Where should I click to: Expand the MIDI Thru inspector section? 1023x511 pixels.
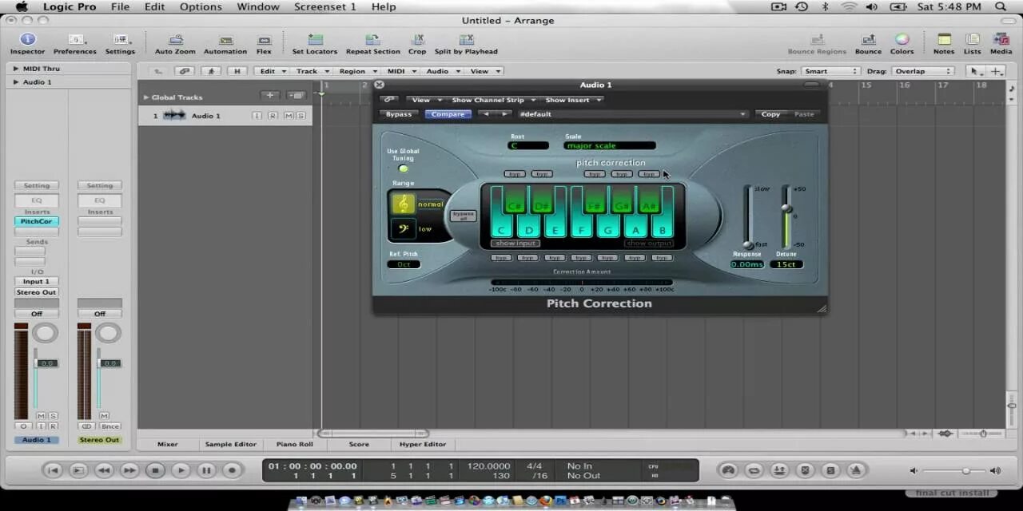15,69
